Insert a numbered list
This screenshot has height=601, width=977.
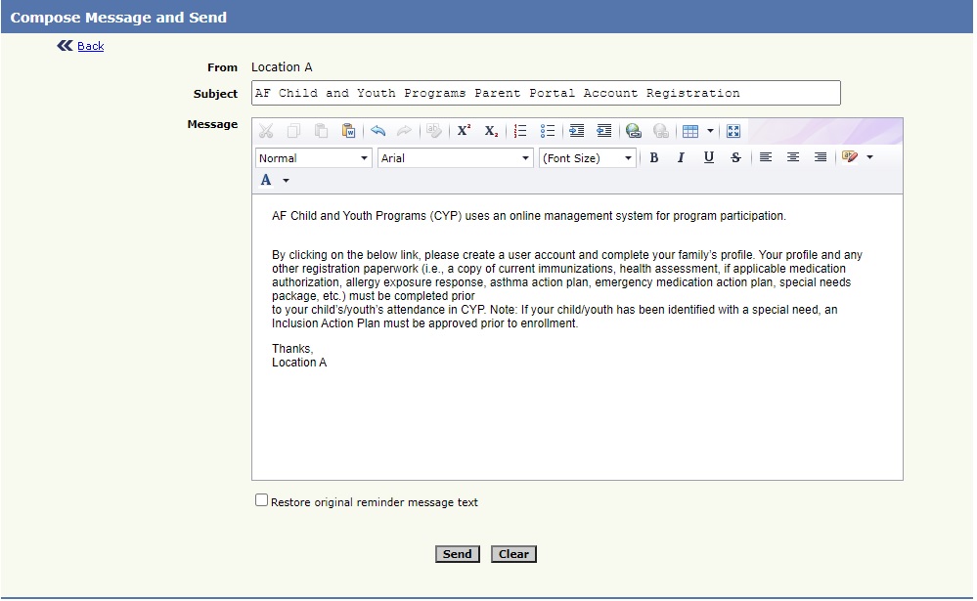click(520, 131)
